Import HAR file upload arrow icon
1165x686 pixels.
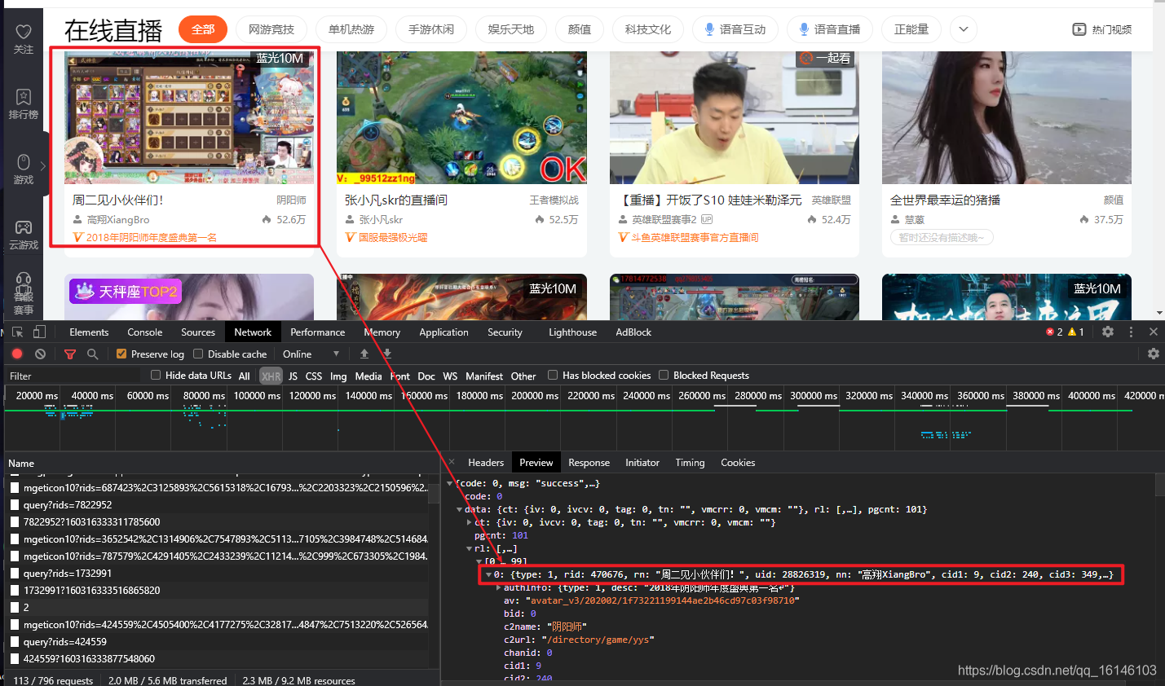[x=364, y=354]
